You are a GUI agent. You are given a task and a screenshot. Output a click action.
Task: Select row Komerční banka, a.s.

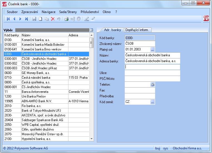(x=46, y=40)
